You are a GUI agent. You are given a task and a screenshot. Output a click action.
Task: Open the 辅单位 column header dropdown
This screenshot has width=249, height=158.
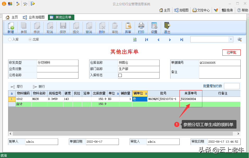point(146,93)
